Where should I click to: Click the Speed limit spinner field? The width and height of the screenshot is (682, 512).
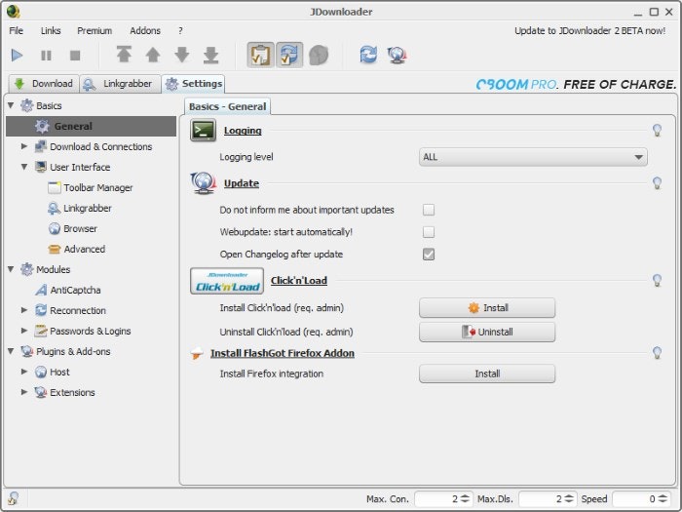pos(641,499)
